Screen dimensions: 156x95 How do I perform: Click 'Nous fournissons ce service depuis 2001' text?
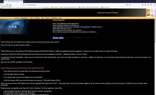point(16,45)
